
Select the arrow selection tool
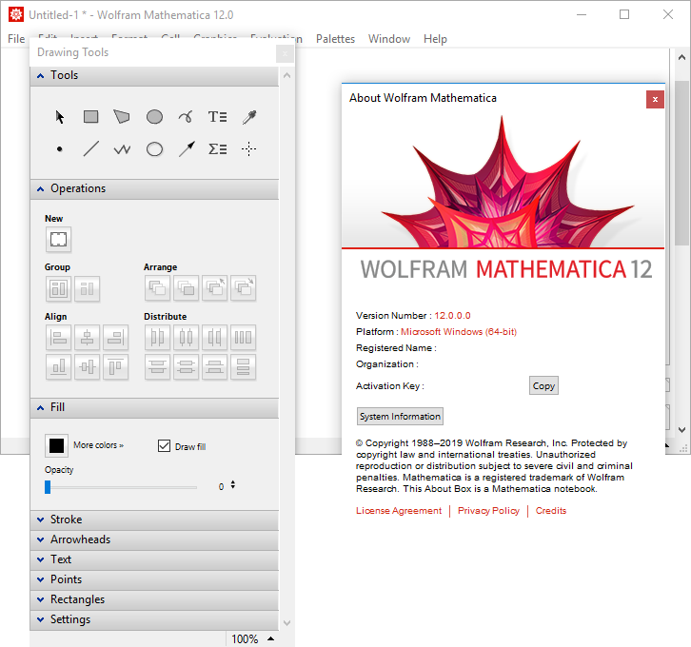[x=60, y=117]
